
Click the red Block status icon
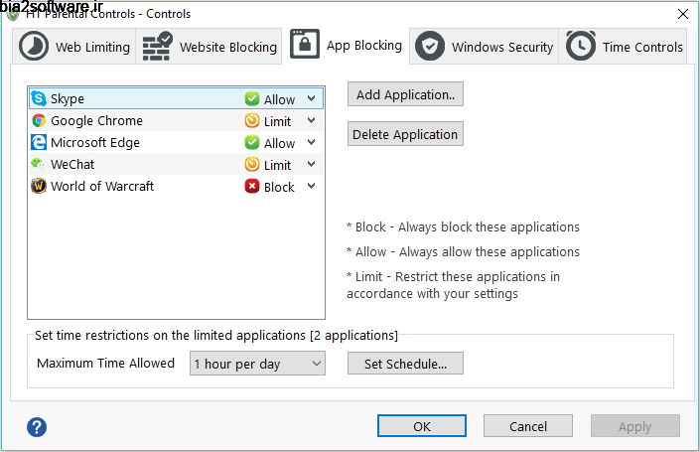pos(252,187)
